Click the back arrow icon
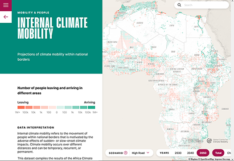This screenshot has width=234, height=161. pyautogui.click(x=6, y=17)
